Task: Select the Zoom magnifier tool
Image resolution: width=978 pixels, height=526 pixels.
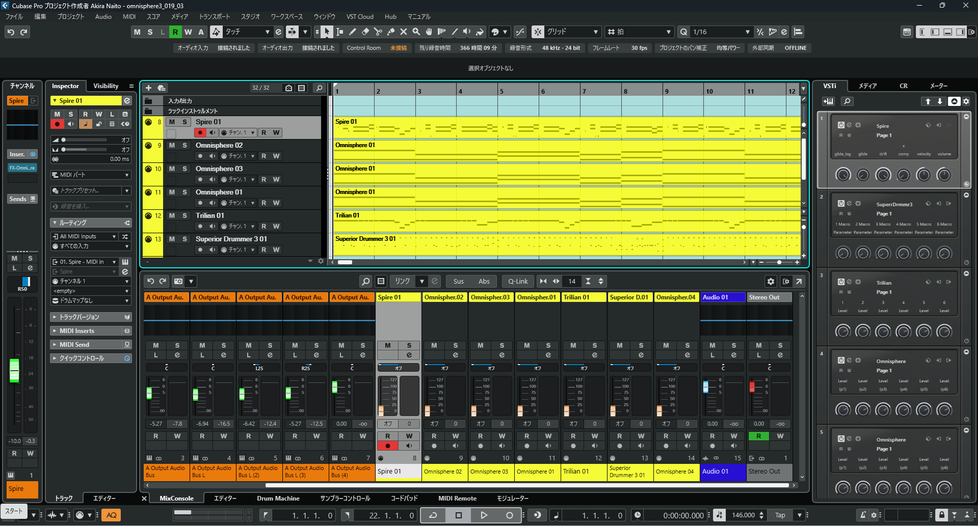Action: 416,32
